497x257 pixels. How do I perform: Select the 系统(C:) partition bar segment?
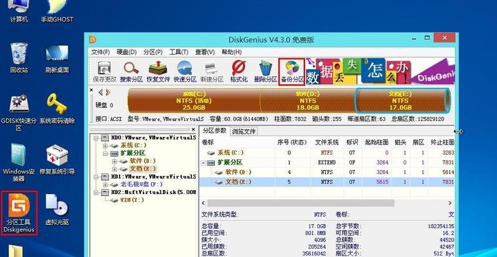click(194, 101)
